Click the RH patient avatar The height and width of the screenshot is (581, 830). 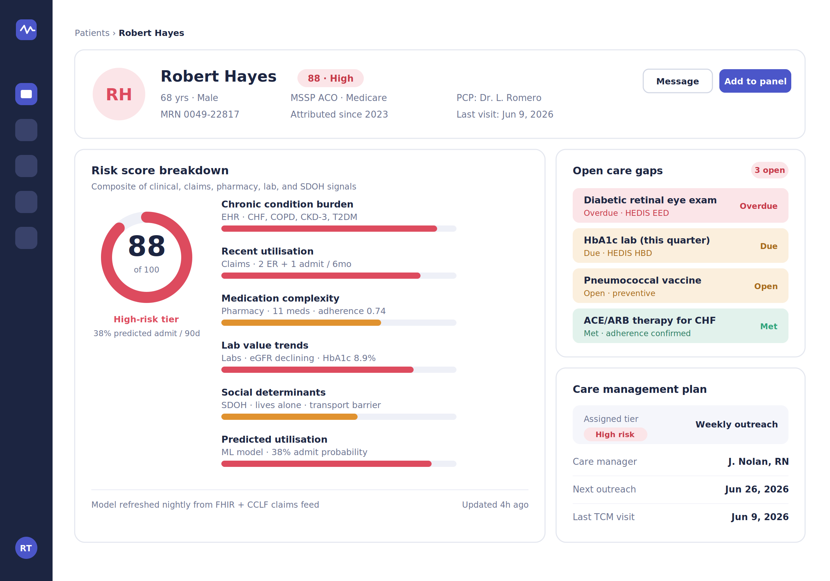click(119, 94)
